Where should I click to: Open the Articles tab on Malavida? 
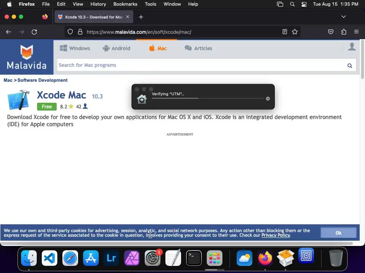point(198,48)
